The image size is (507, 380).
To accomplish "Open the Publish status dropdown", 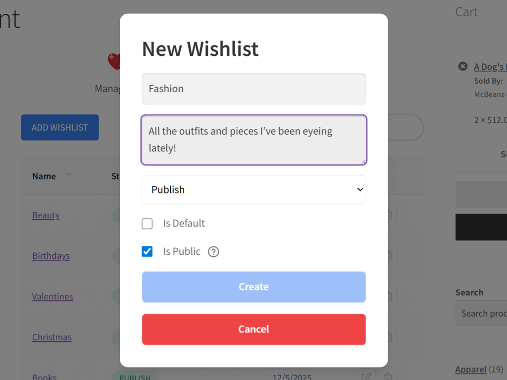I will tap(253, 190).
